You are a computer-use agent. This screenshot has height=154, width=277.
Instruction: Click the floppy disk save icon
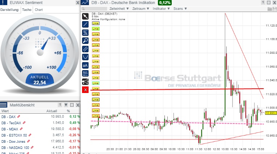(x=275, y=9)
